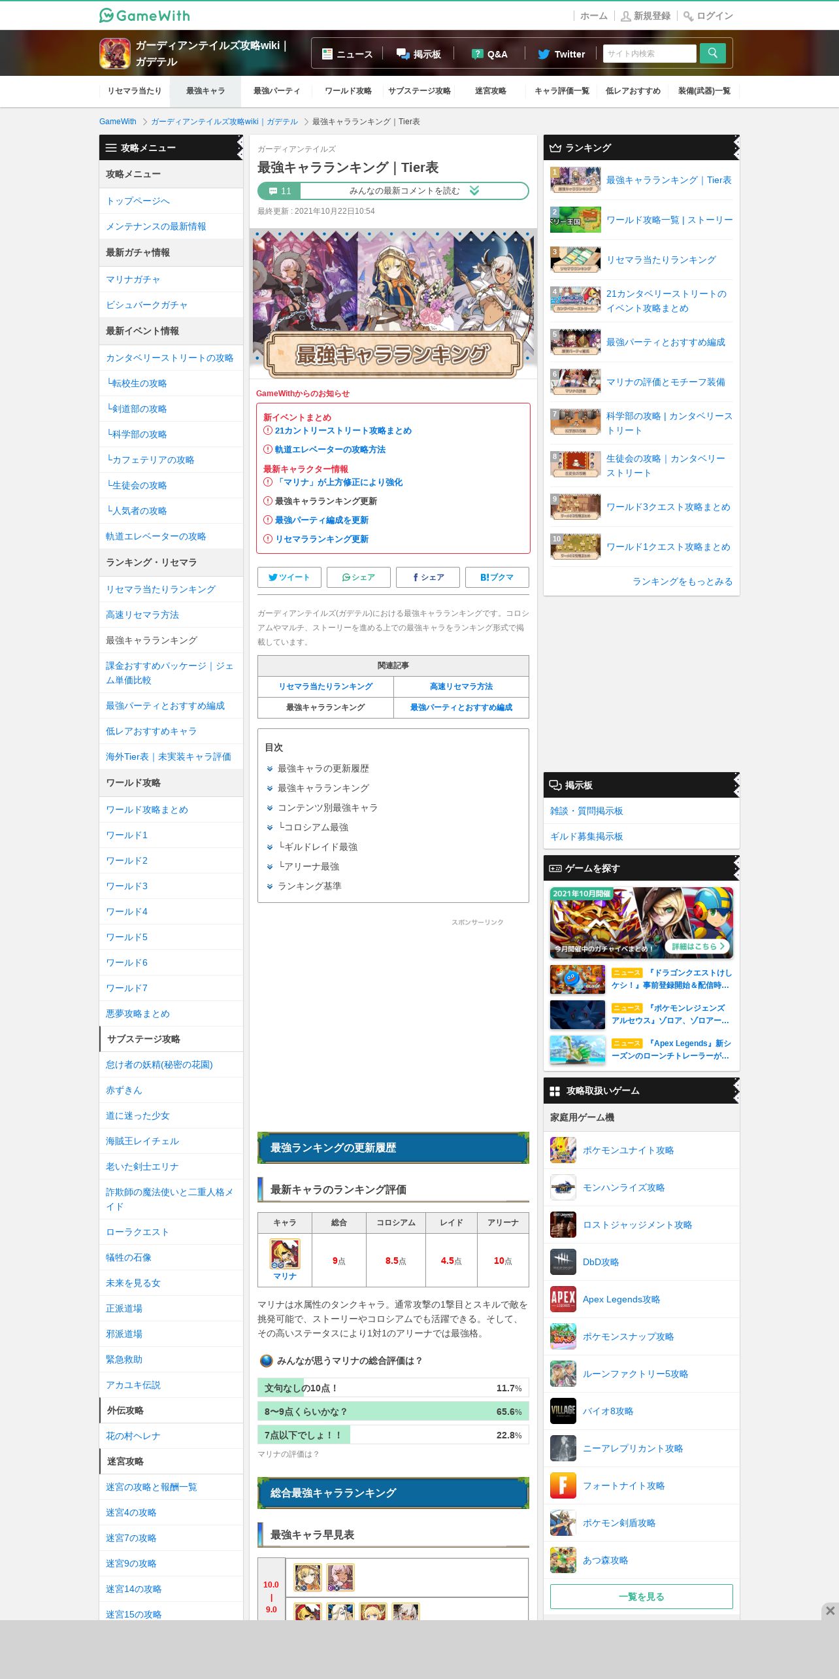Screen dimensions: 839x1679
Task: Click the マリナ character icon in table
Action: pyautogui.click(x=285, y=1253)
